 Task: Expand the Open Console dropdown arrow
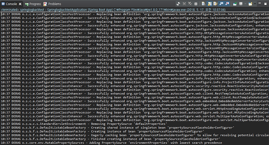tap(255, 4)
